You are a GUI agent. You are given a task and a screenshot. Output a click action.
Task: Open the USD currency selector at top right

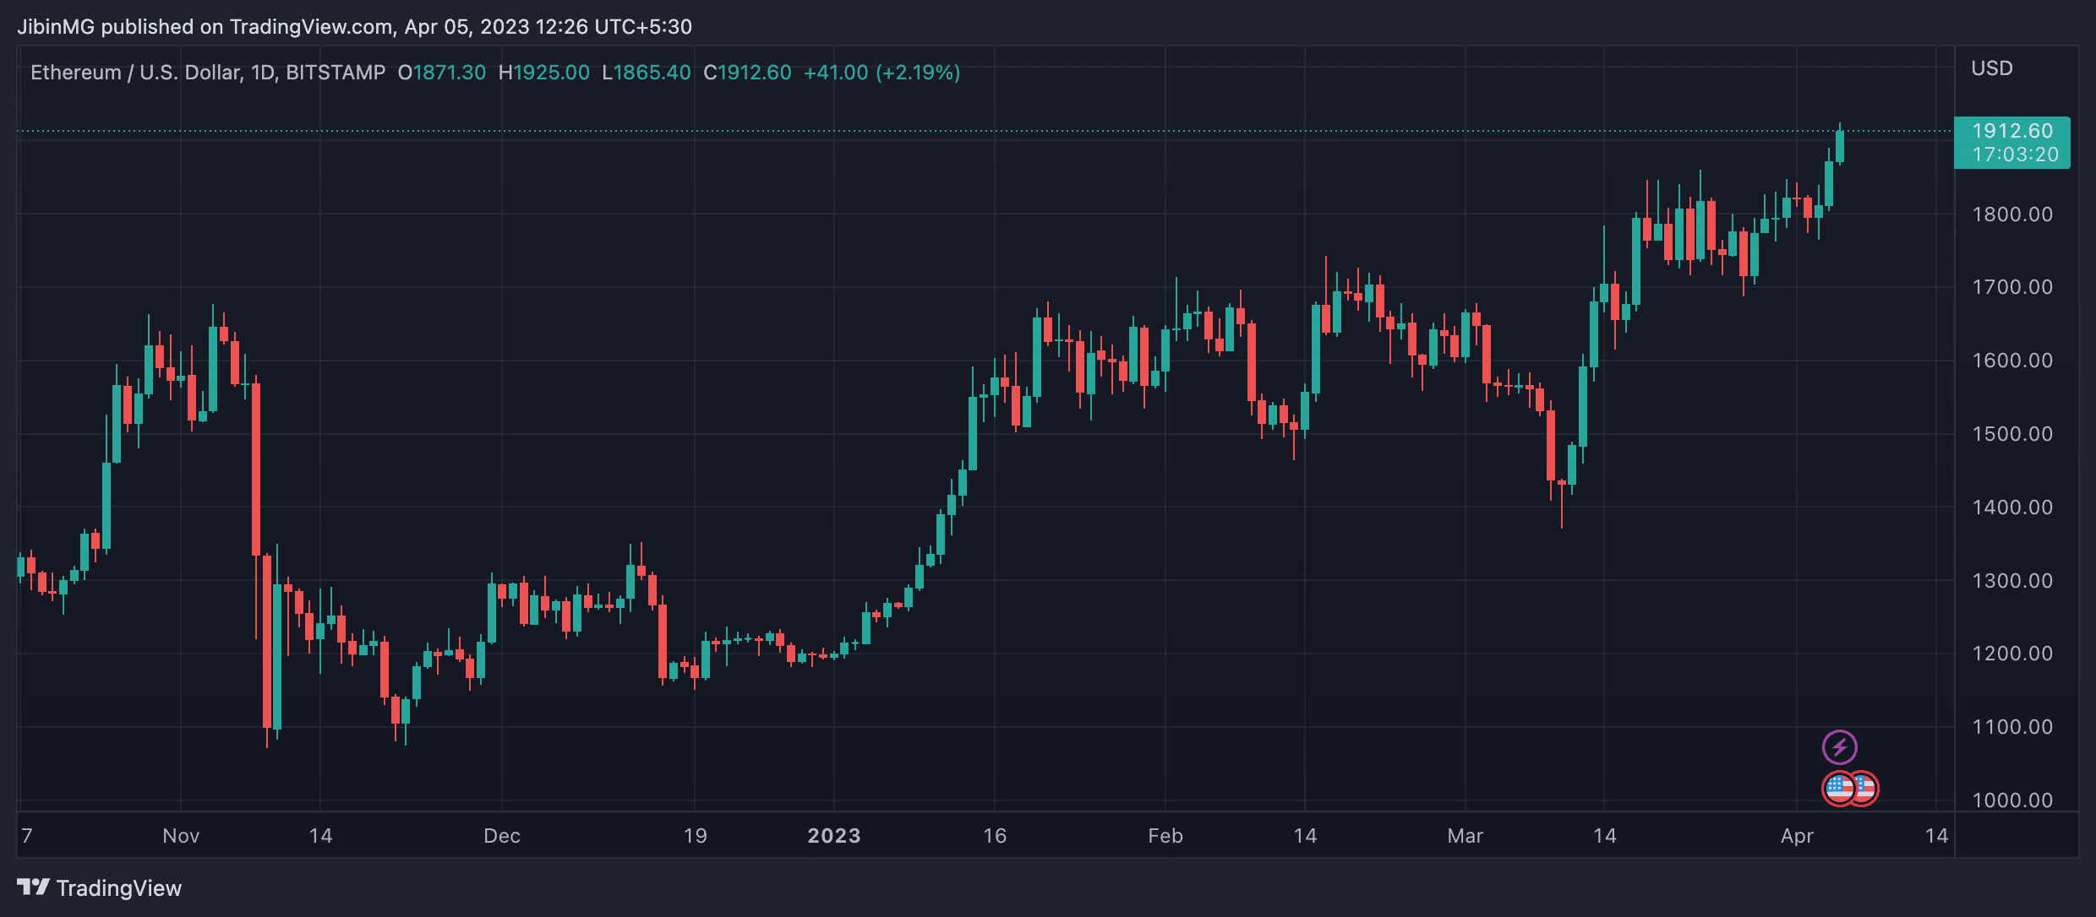click(1992, 68)
